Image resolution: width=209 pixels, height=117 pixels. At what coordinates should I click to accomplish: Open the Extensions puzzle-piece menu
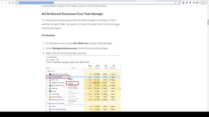pos(190,3)
